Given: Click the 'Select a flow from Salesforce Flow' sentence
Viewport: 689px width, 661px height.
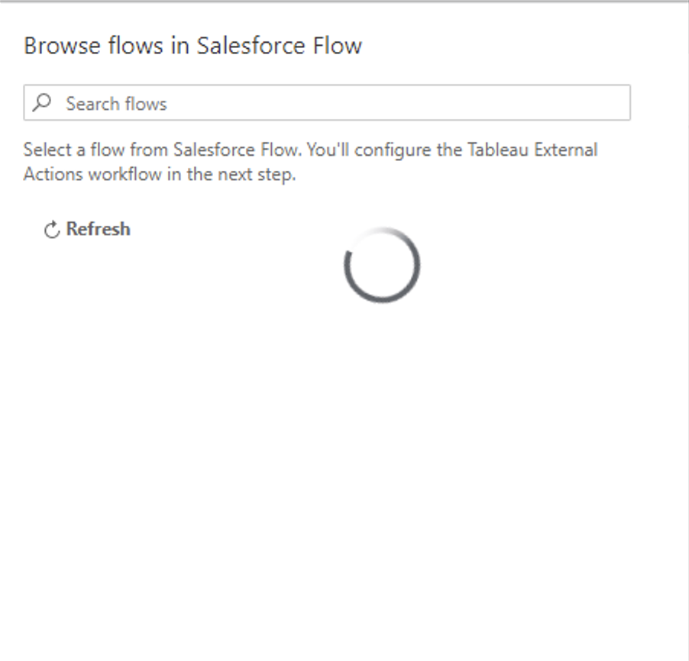Looking at the screenshot, I should (163, 150).
